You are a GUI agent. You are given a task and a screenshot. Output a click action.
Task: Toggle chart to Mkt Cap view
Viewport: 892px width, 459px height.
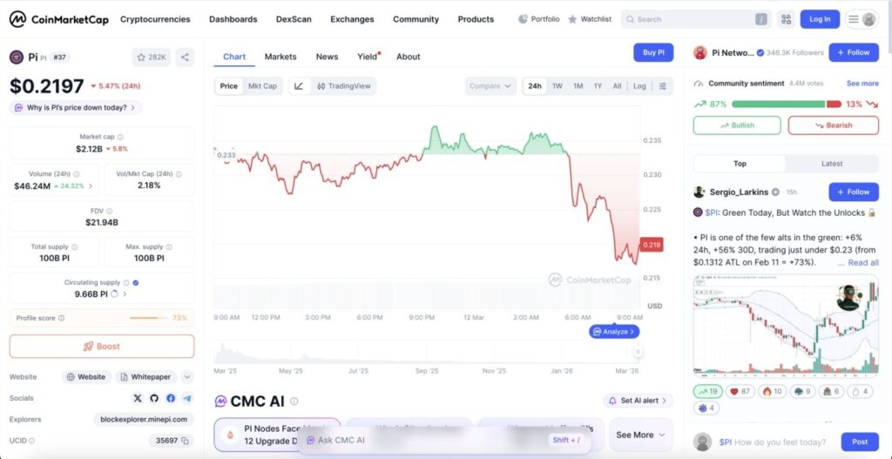tap(262, 86)
